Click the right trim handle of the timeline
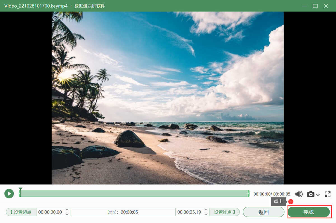The image size is (336, 223). tap(248, 193)
